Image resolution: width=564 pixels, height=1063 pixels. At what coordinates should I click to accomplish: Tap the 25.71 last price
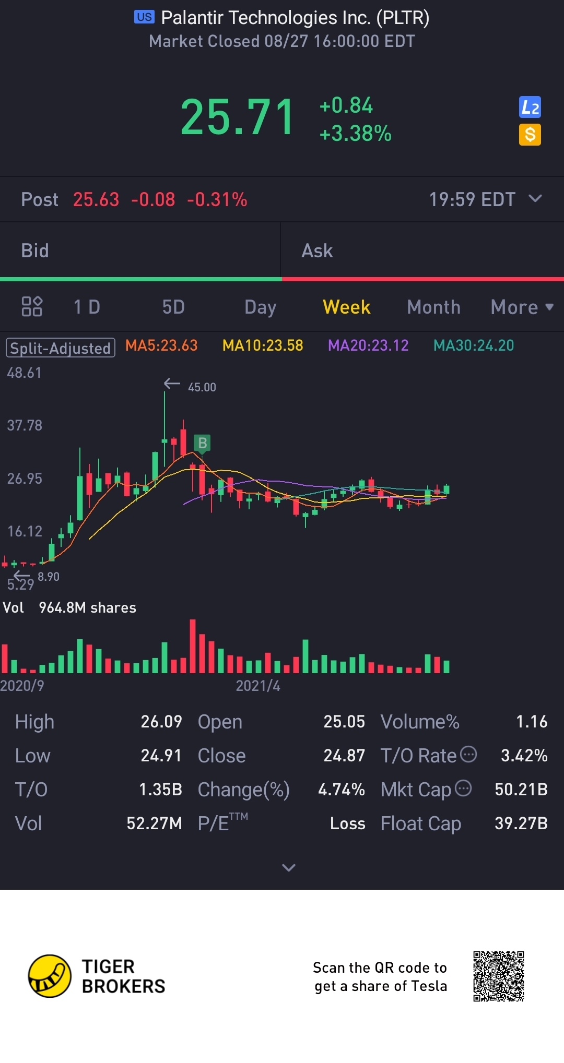click(238, 117)
